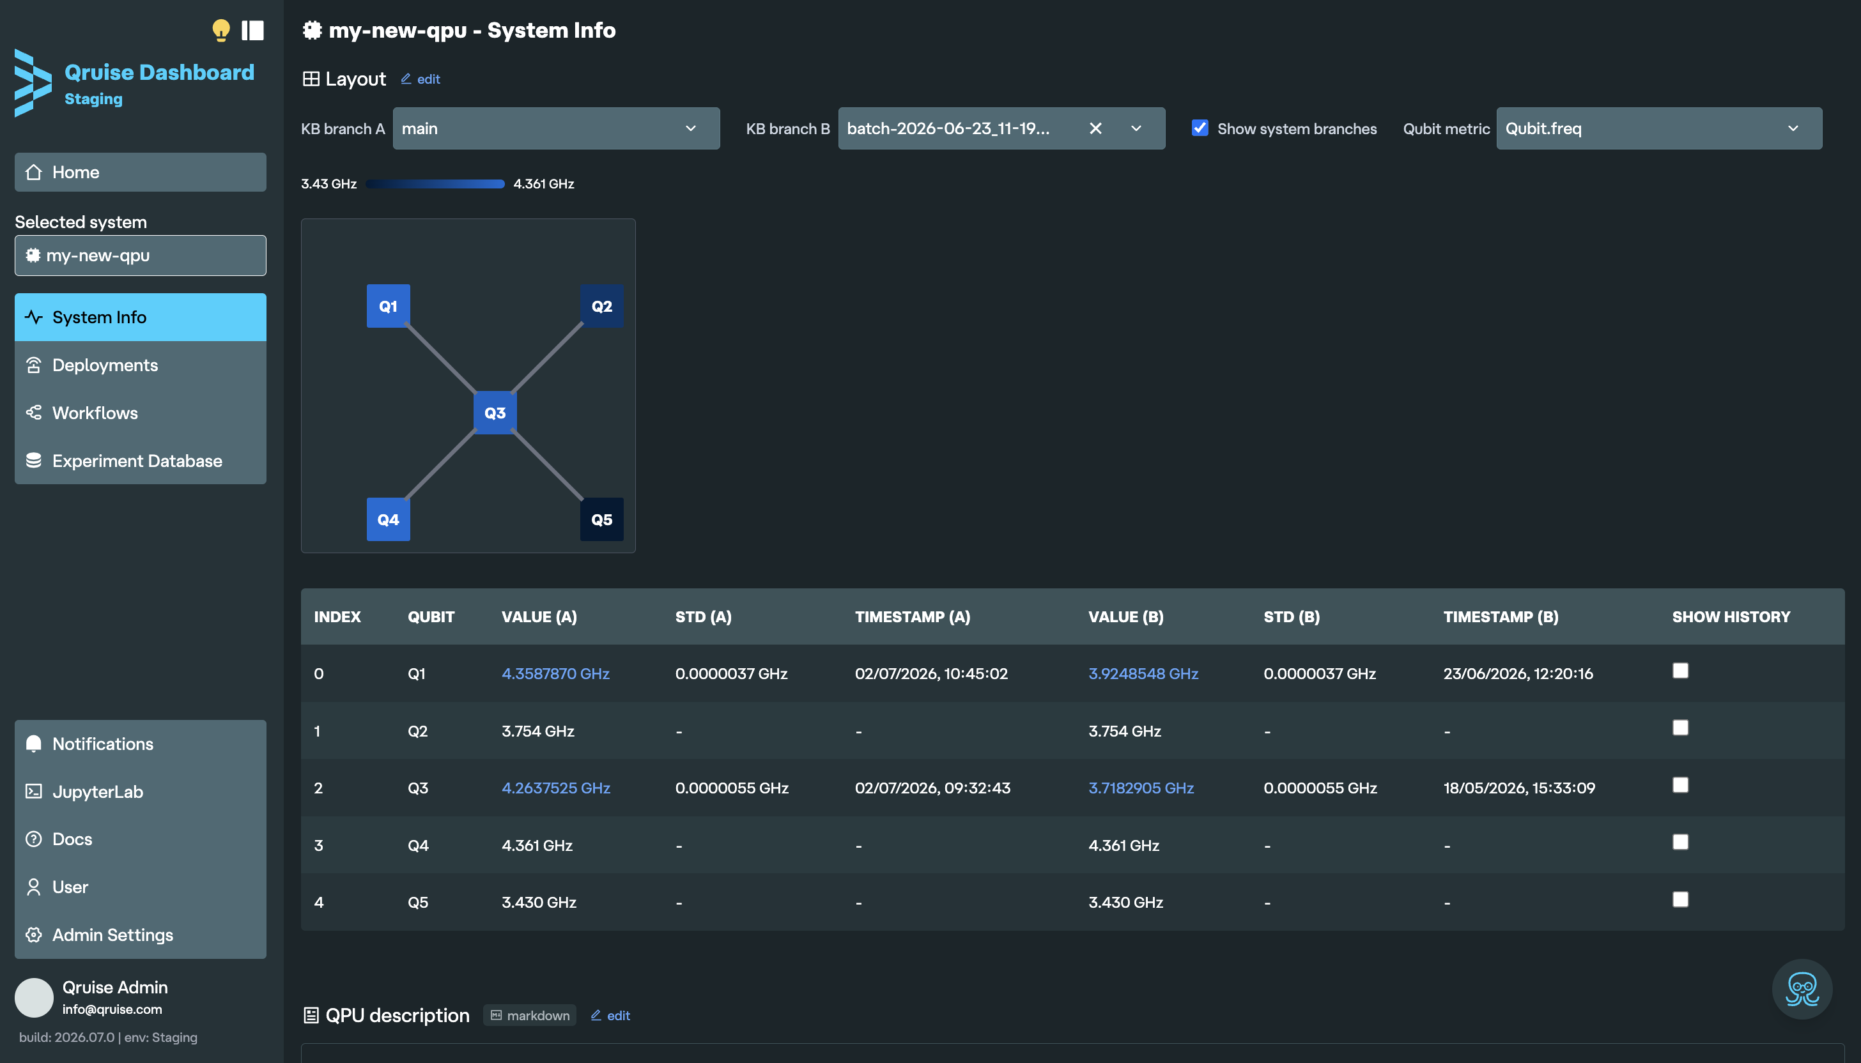Click the User person icon
The height and width of the screenshot is (1063, 1861).
click(34, 887)
